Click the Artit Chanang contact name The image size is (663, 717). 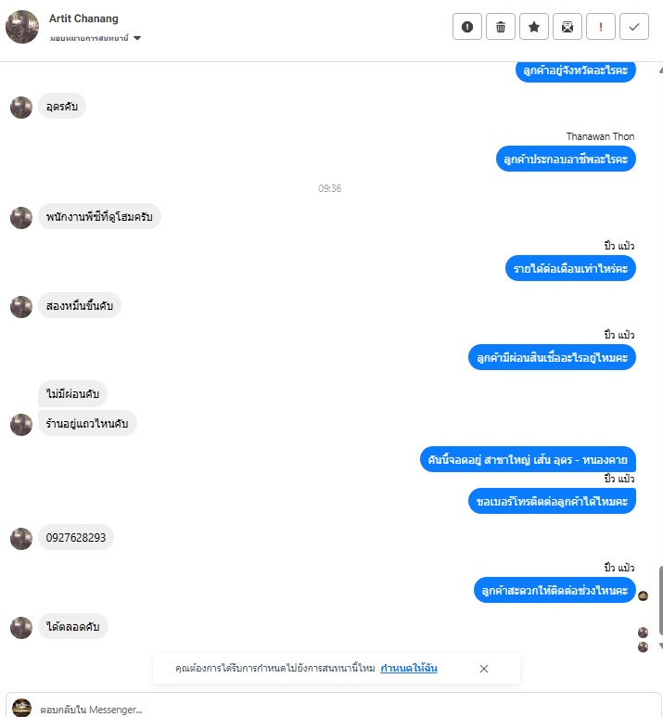(83, 19)
